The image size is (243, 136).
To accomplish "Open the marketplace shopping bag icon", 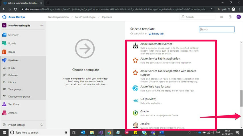I will (230, 17).
